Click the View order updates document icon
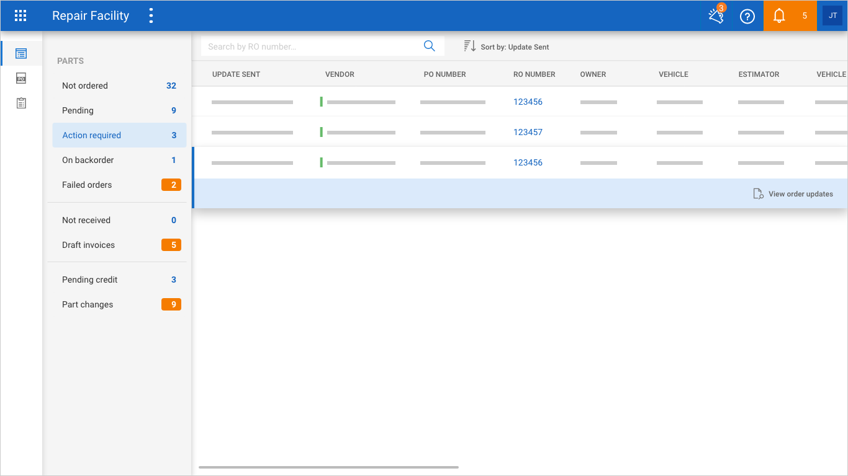This screenshot has height=476, width=848. pyautogui.click(x=758, y=194)
